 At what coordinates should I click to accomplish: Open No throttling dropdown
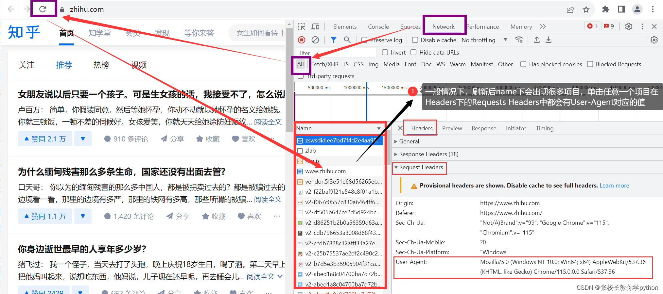[484, 40]
